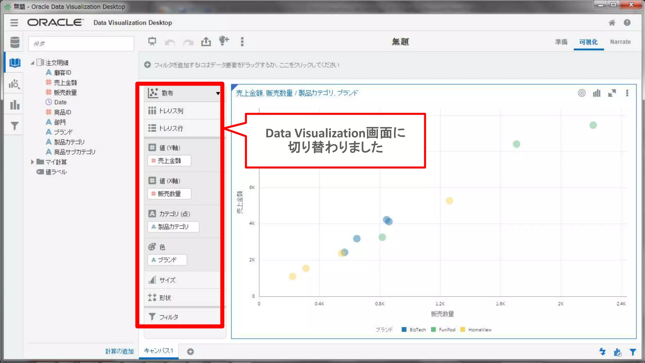Add a new canvas with plus icon

191,352
